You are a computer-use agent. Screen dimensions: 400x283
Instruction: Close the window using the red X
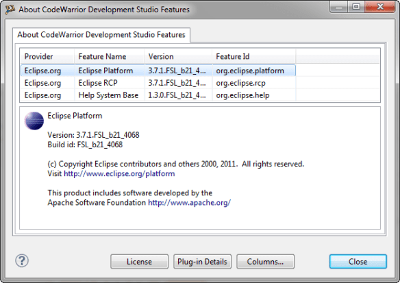pyautogui.click(x=380, y=6)
